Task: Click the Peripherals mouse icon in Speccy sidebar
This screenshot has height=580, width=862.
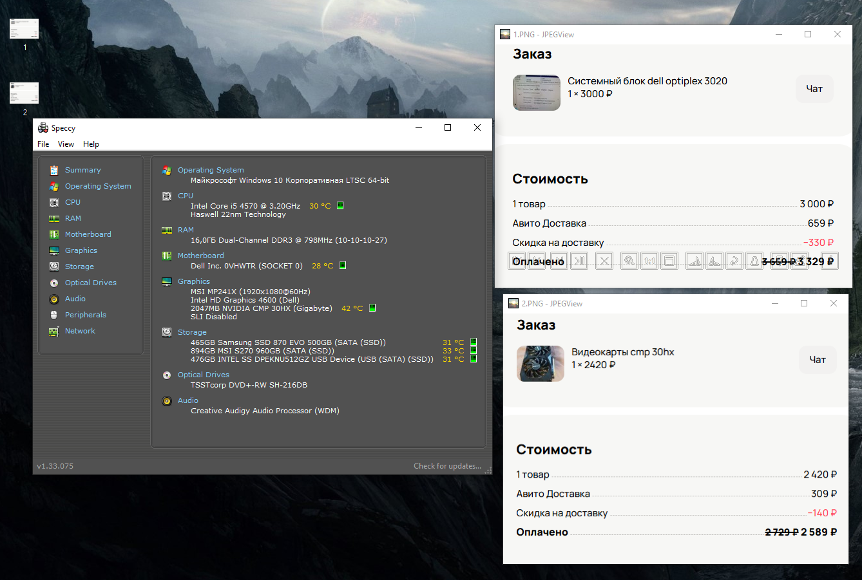Action: click(54, 315)
